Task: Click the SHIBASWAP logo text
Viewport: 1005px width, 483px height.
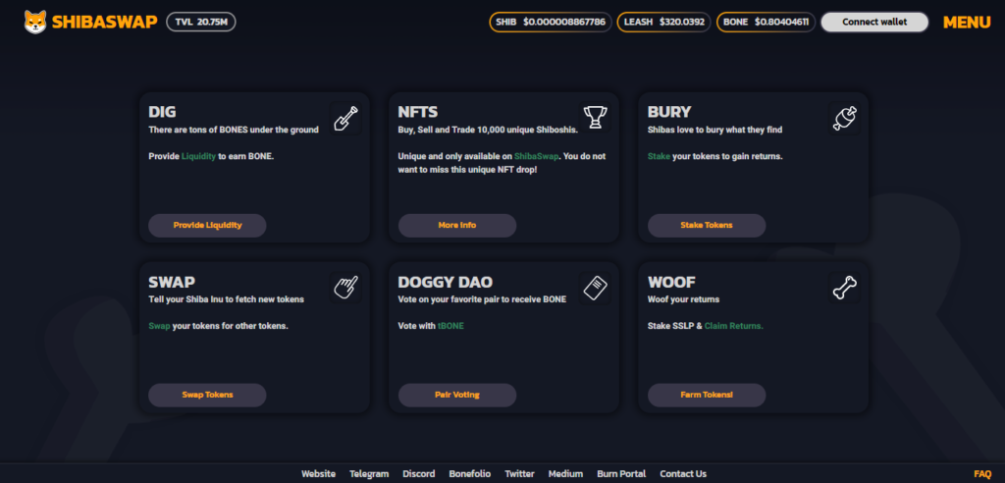Action: [x=104, y=22]
